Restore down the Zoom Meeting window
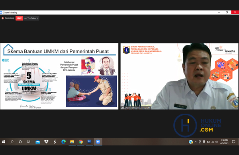The image size is (239, 155). click(227, 12)
